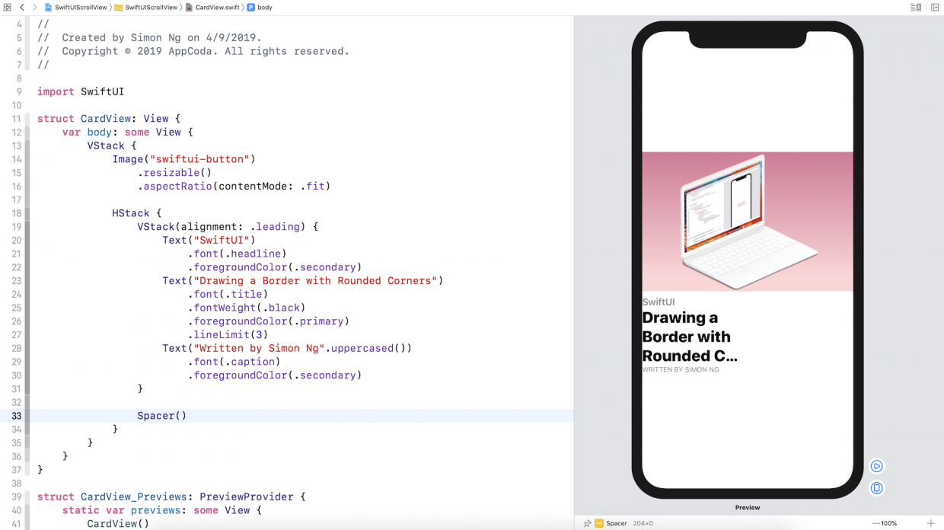Click the 100% zoom percentage control
Image resolution: width=944 pixels, height=530 pixels.
tap(888, 523)
